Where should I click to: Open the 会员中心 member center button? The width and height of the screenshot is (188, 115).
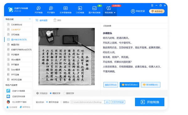pyautogui.click(x=157, y=11)
